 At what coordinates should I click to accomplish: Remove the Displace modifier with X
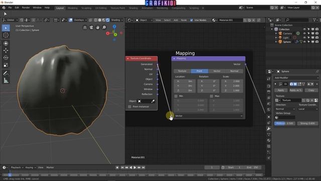point(317,84)
